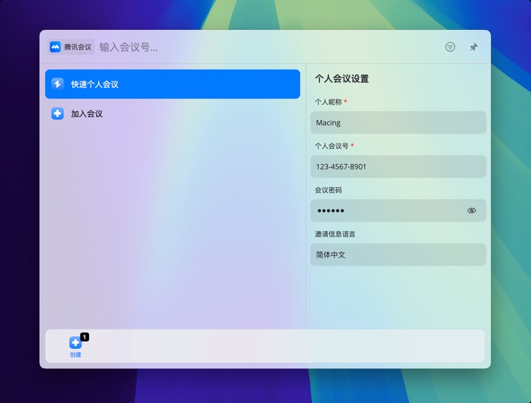Image resolution: width=531 pixels, height=403 pixels.
Task: Click the 创建 plus icon in bottom bar
Action: pos(75,343)
